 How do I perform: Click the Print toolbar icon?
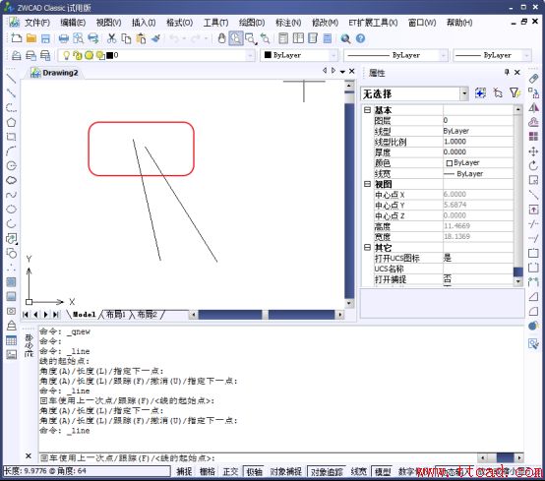point(64,38)
